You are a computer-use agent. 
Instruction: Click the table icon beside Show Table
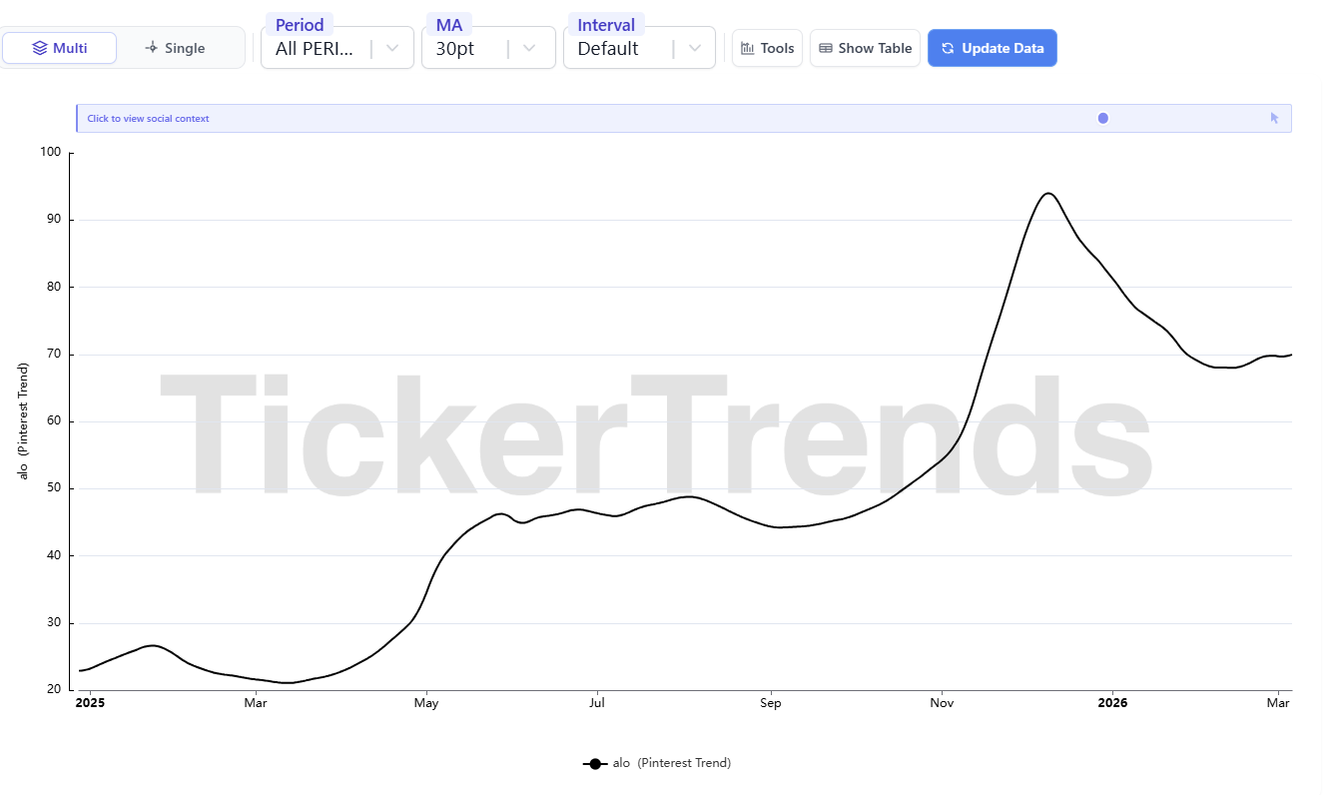coord(826,48)
